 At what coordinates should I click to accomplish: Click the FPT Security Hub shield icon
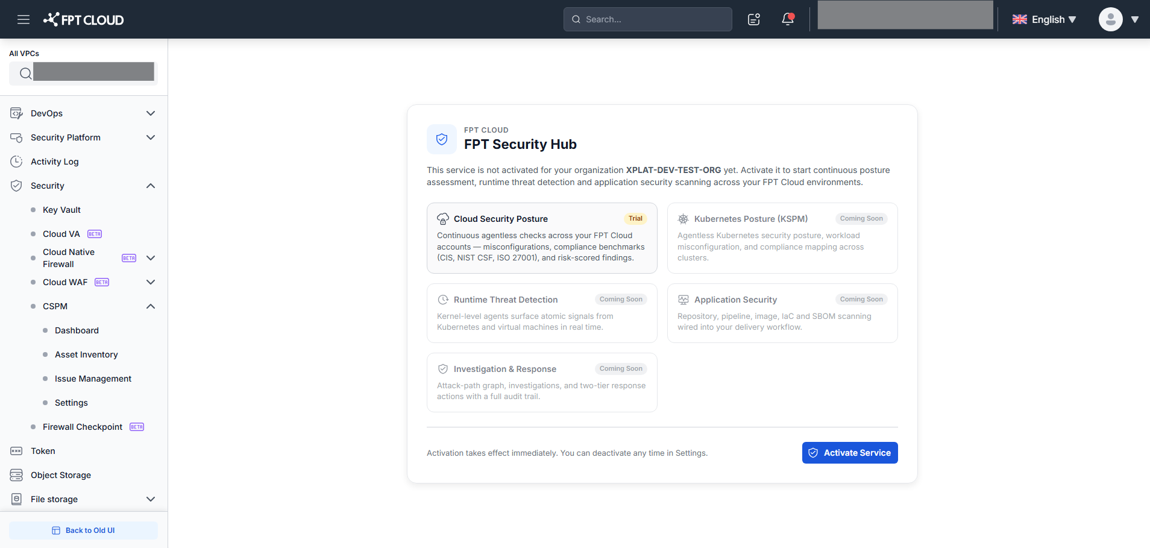[442, 139]
